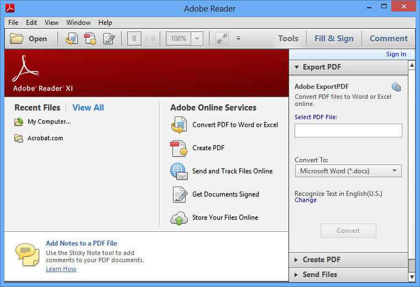Open the Convert To format dropdown

348,171
